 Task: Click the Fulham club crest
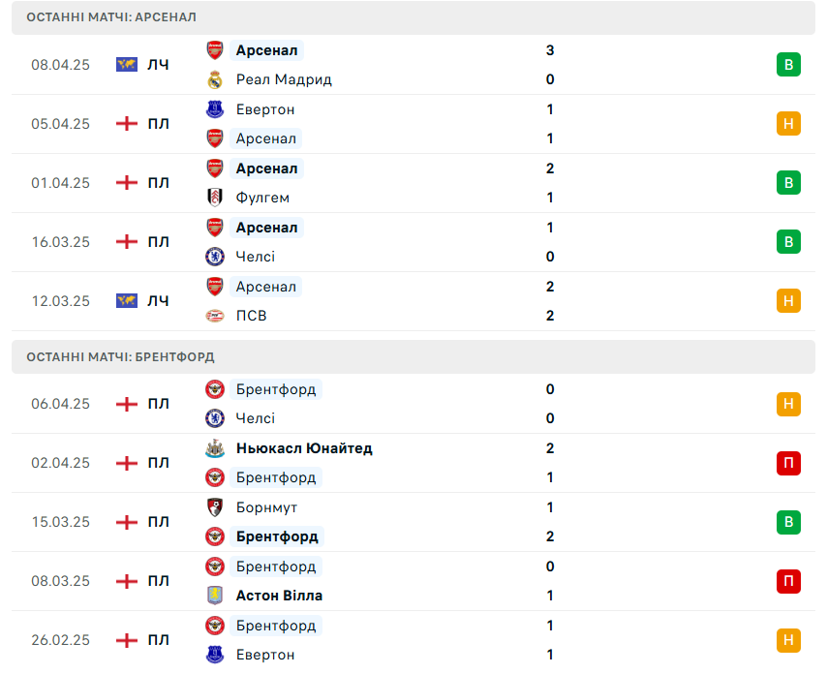click(215, 198)
